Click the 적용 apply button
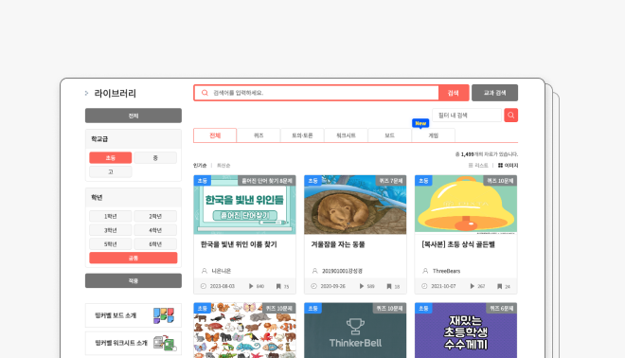 coord(134,280)
